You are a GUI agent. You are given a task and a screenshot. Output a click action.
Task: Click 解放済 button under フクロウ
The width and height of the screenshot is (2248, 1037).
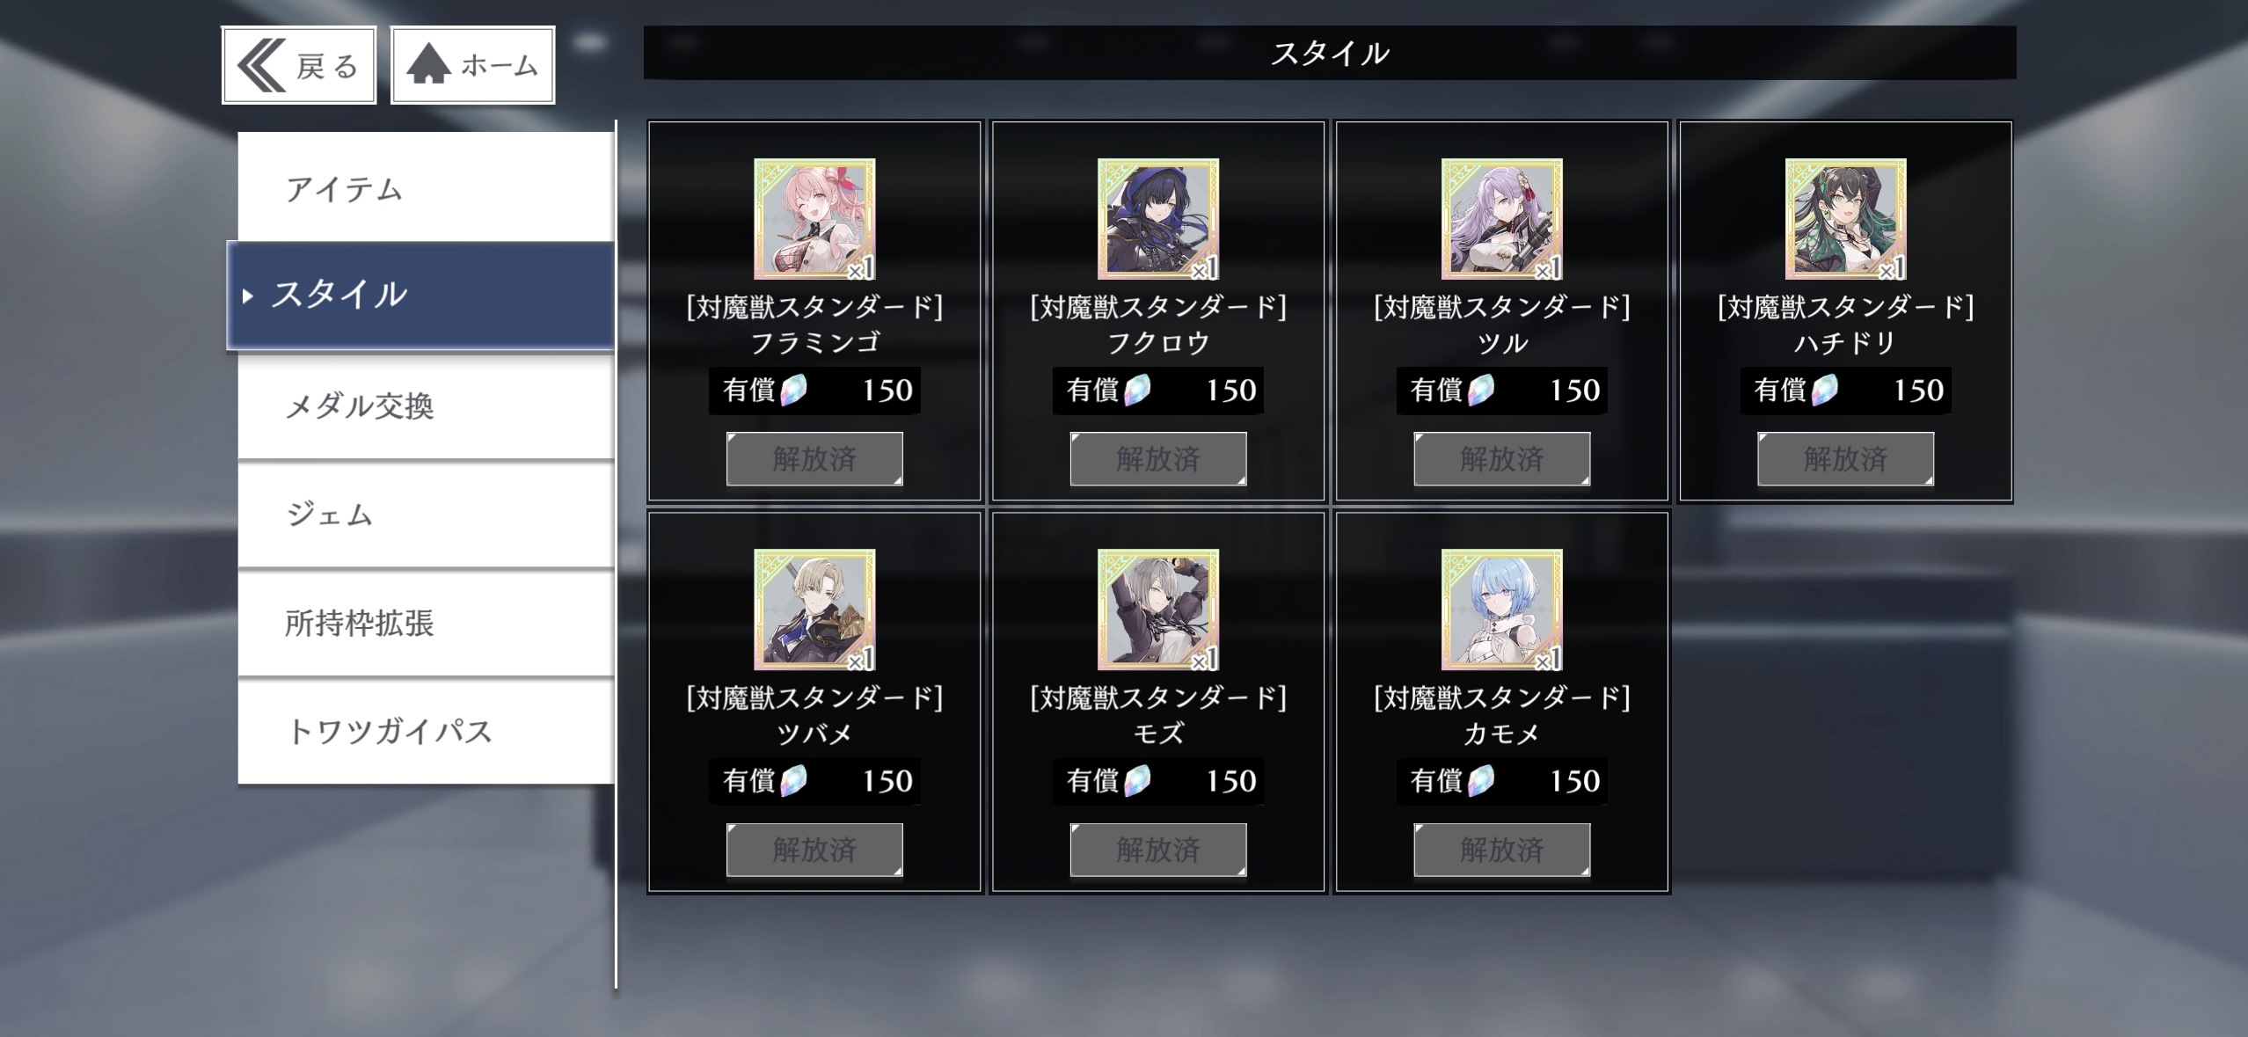(1158, 458)
